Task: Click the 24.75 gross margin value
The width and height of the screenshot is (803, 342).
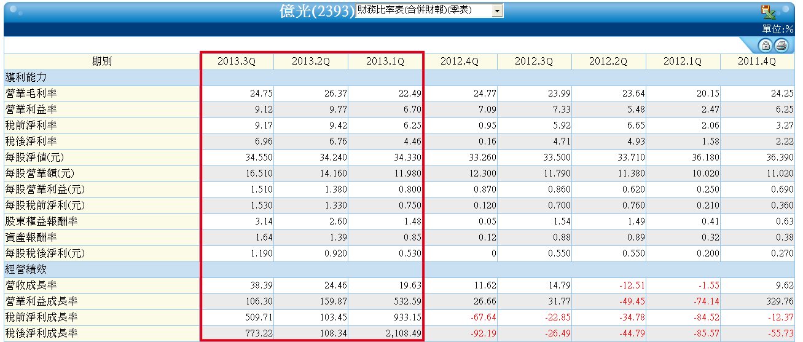Action: [261, 93]
